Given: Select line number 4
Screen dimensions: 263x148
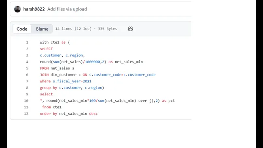Looking at the screenshot, I should click(x=27, y=62).
